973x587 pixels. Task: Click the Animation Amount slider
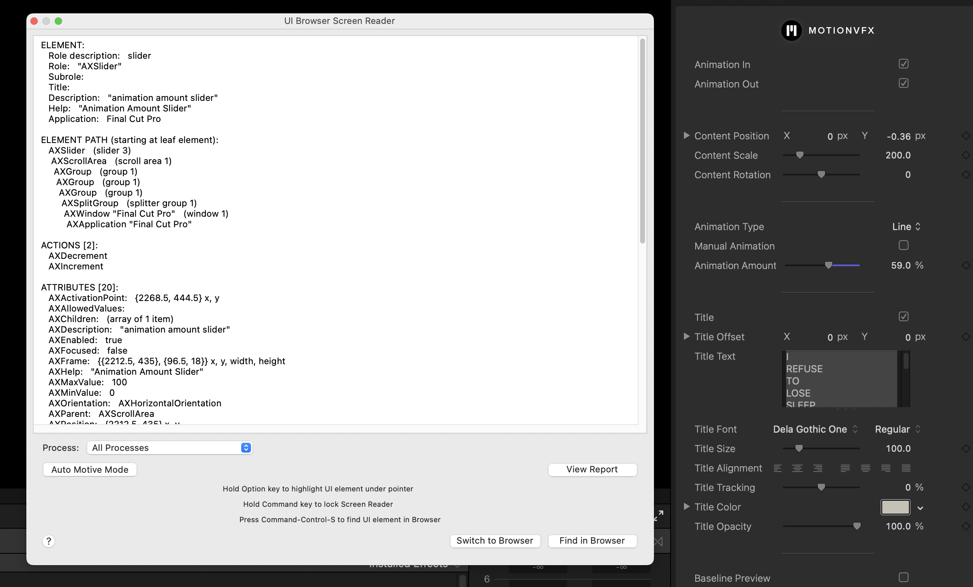pos(822,265)
